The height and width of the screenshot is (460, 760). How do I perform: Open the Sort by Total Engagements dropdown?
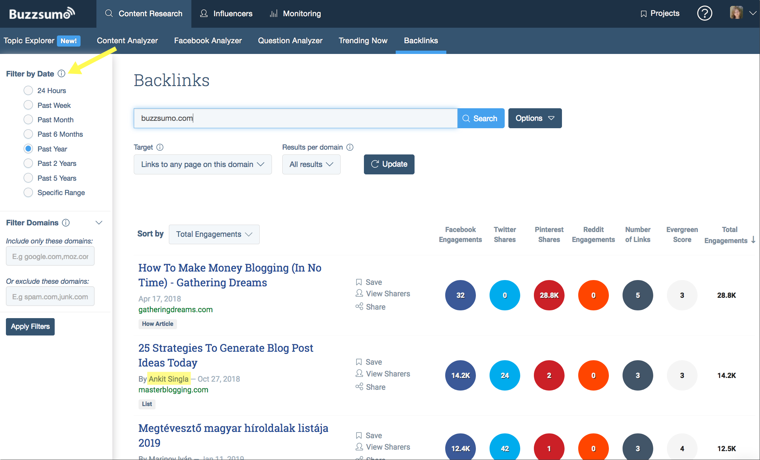click(213, 234)
